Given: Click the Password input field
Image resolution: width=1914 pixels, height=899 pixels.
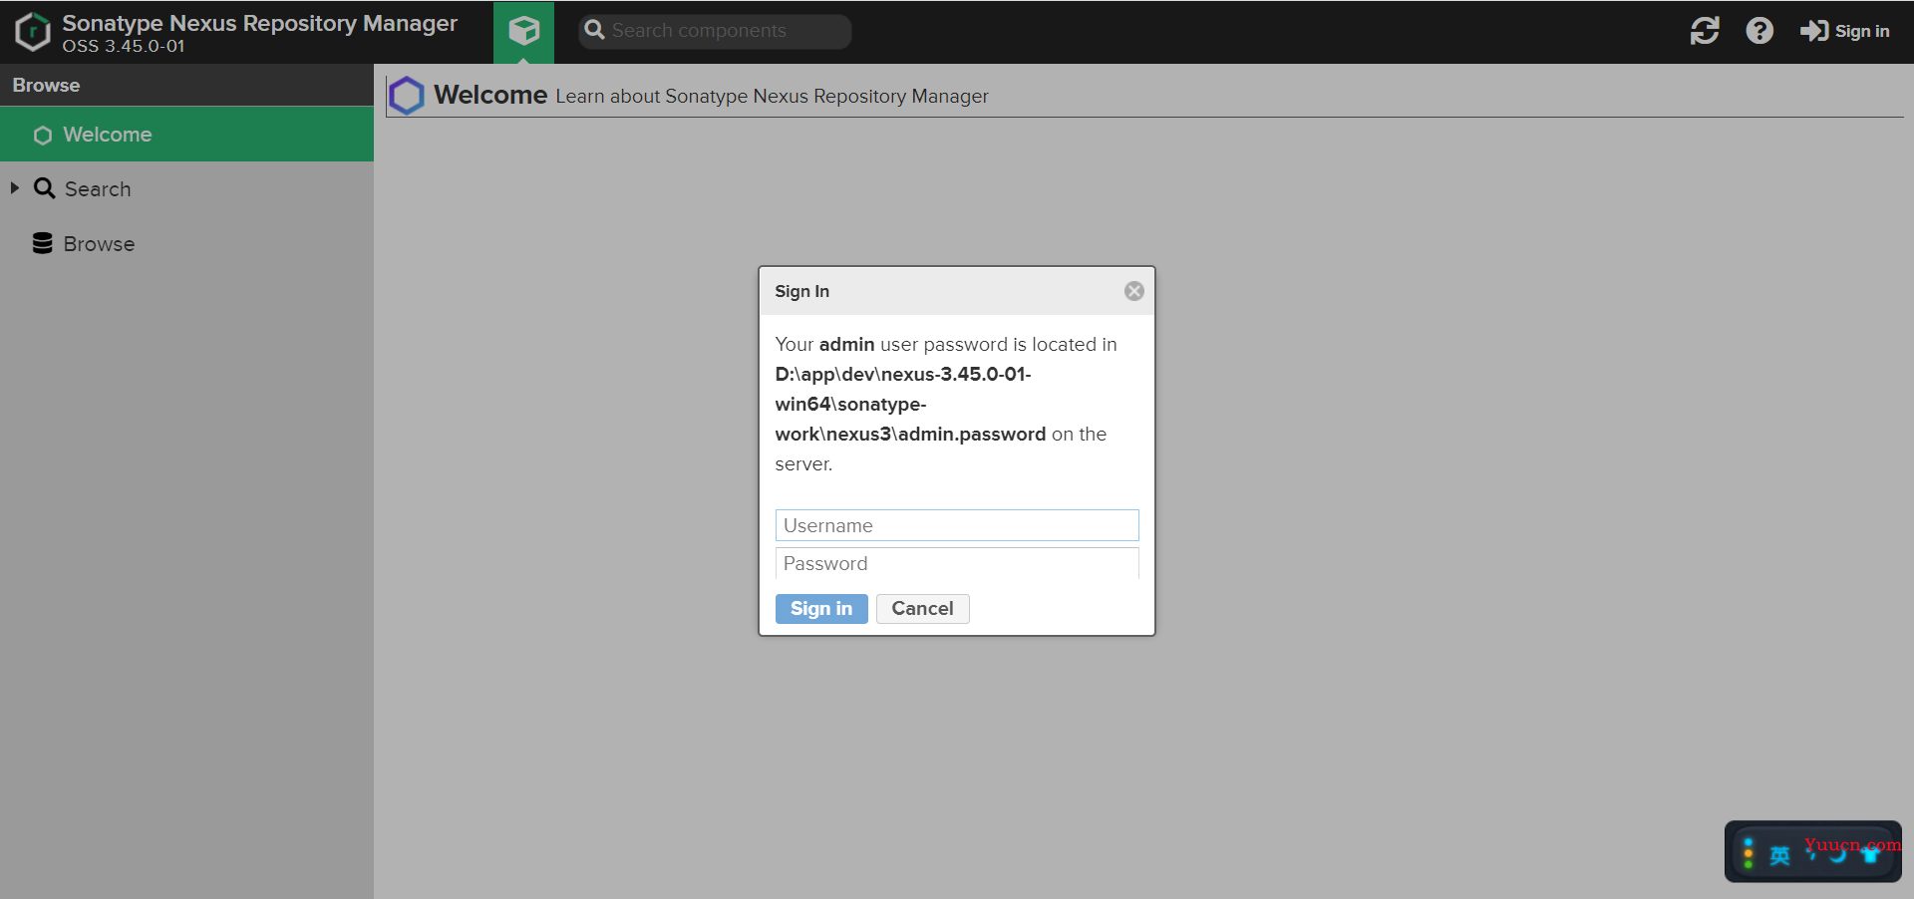Looking at the screenshot, I should 957,563.
